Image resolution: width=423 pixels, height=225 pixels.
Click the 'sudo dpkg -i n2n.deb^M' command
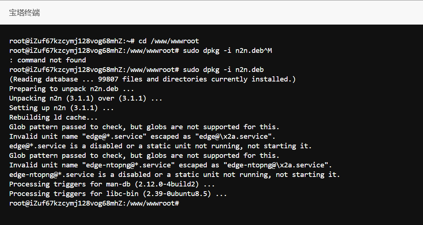[x=227, y=51]
